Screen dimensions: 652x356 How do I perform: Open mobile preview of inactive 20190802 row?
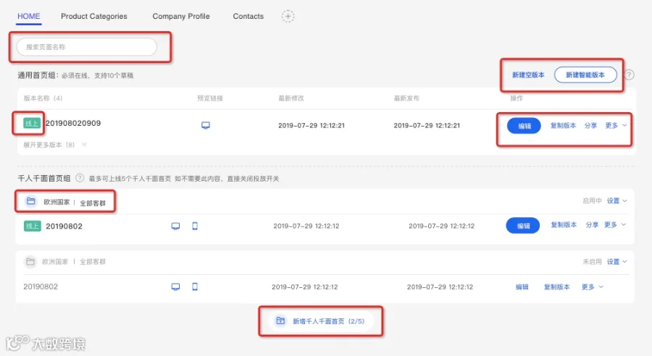click(x=195, y=287)
